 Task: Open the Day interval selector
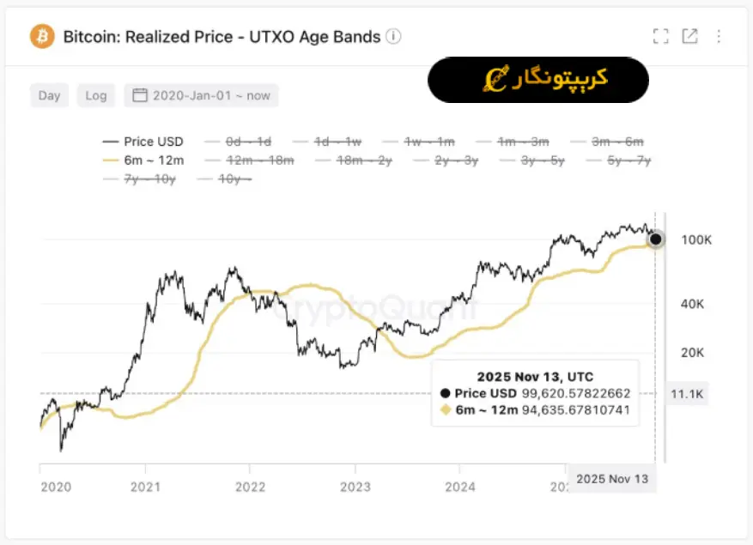click(x=50, y=95)
